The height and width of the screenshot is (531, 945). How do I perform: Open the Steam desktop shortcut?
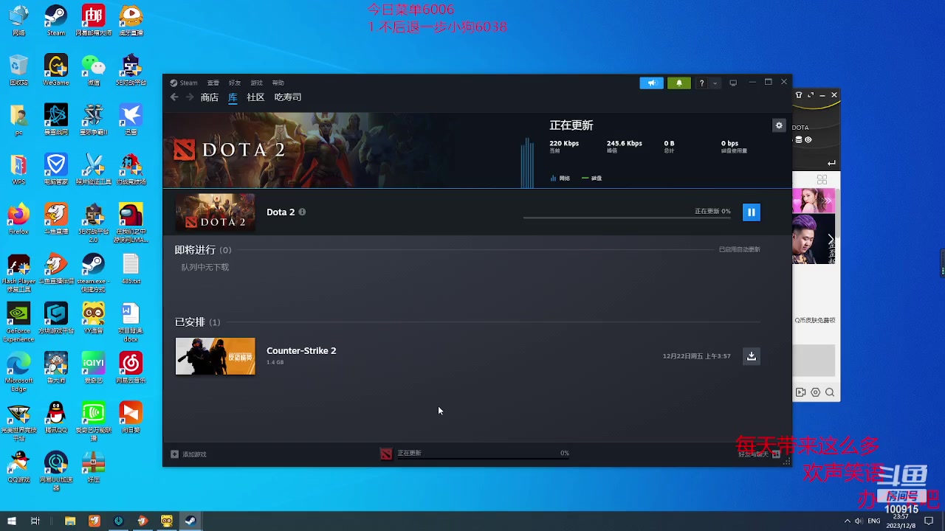coord(56,21)
